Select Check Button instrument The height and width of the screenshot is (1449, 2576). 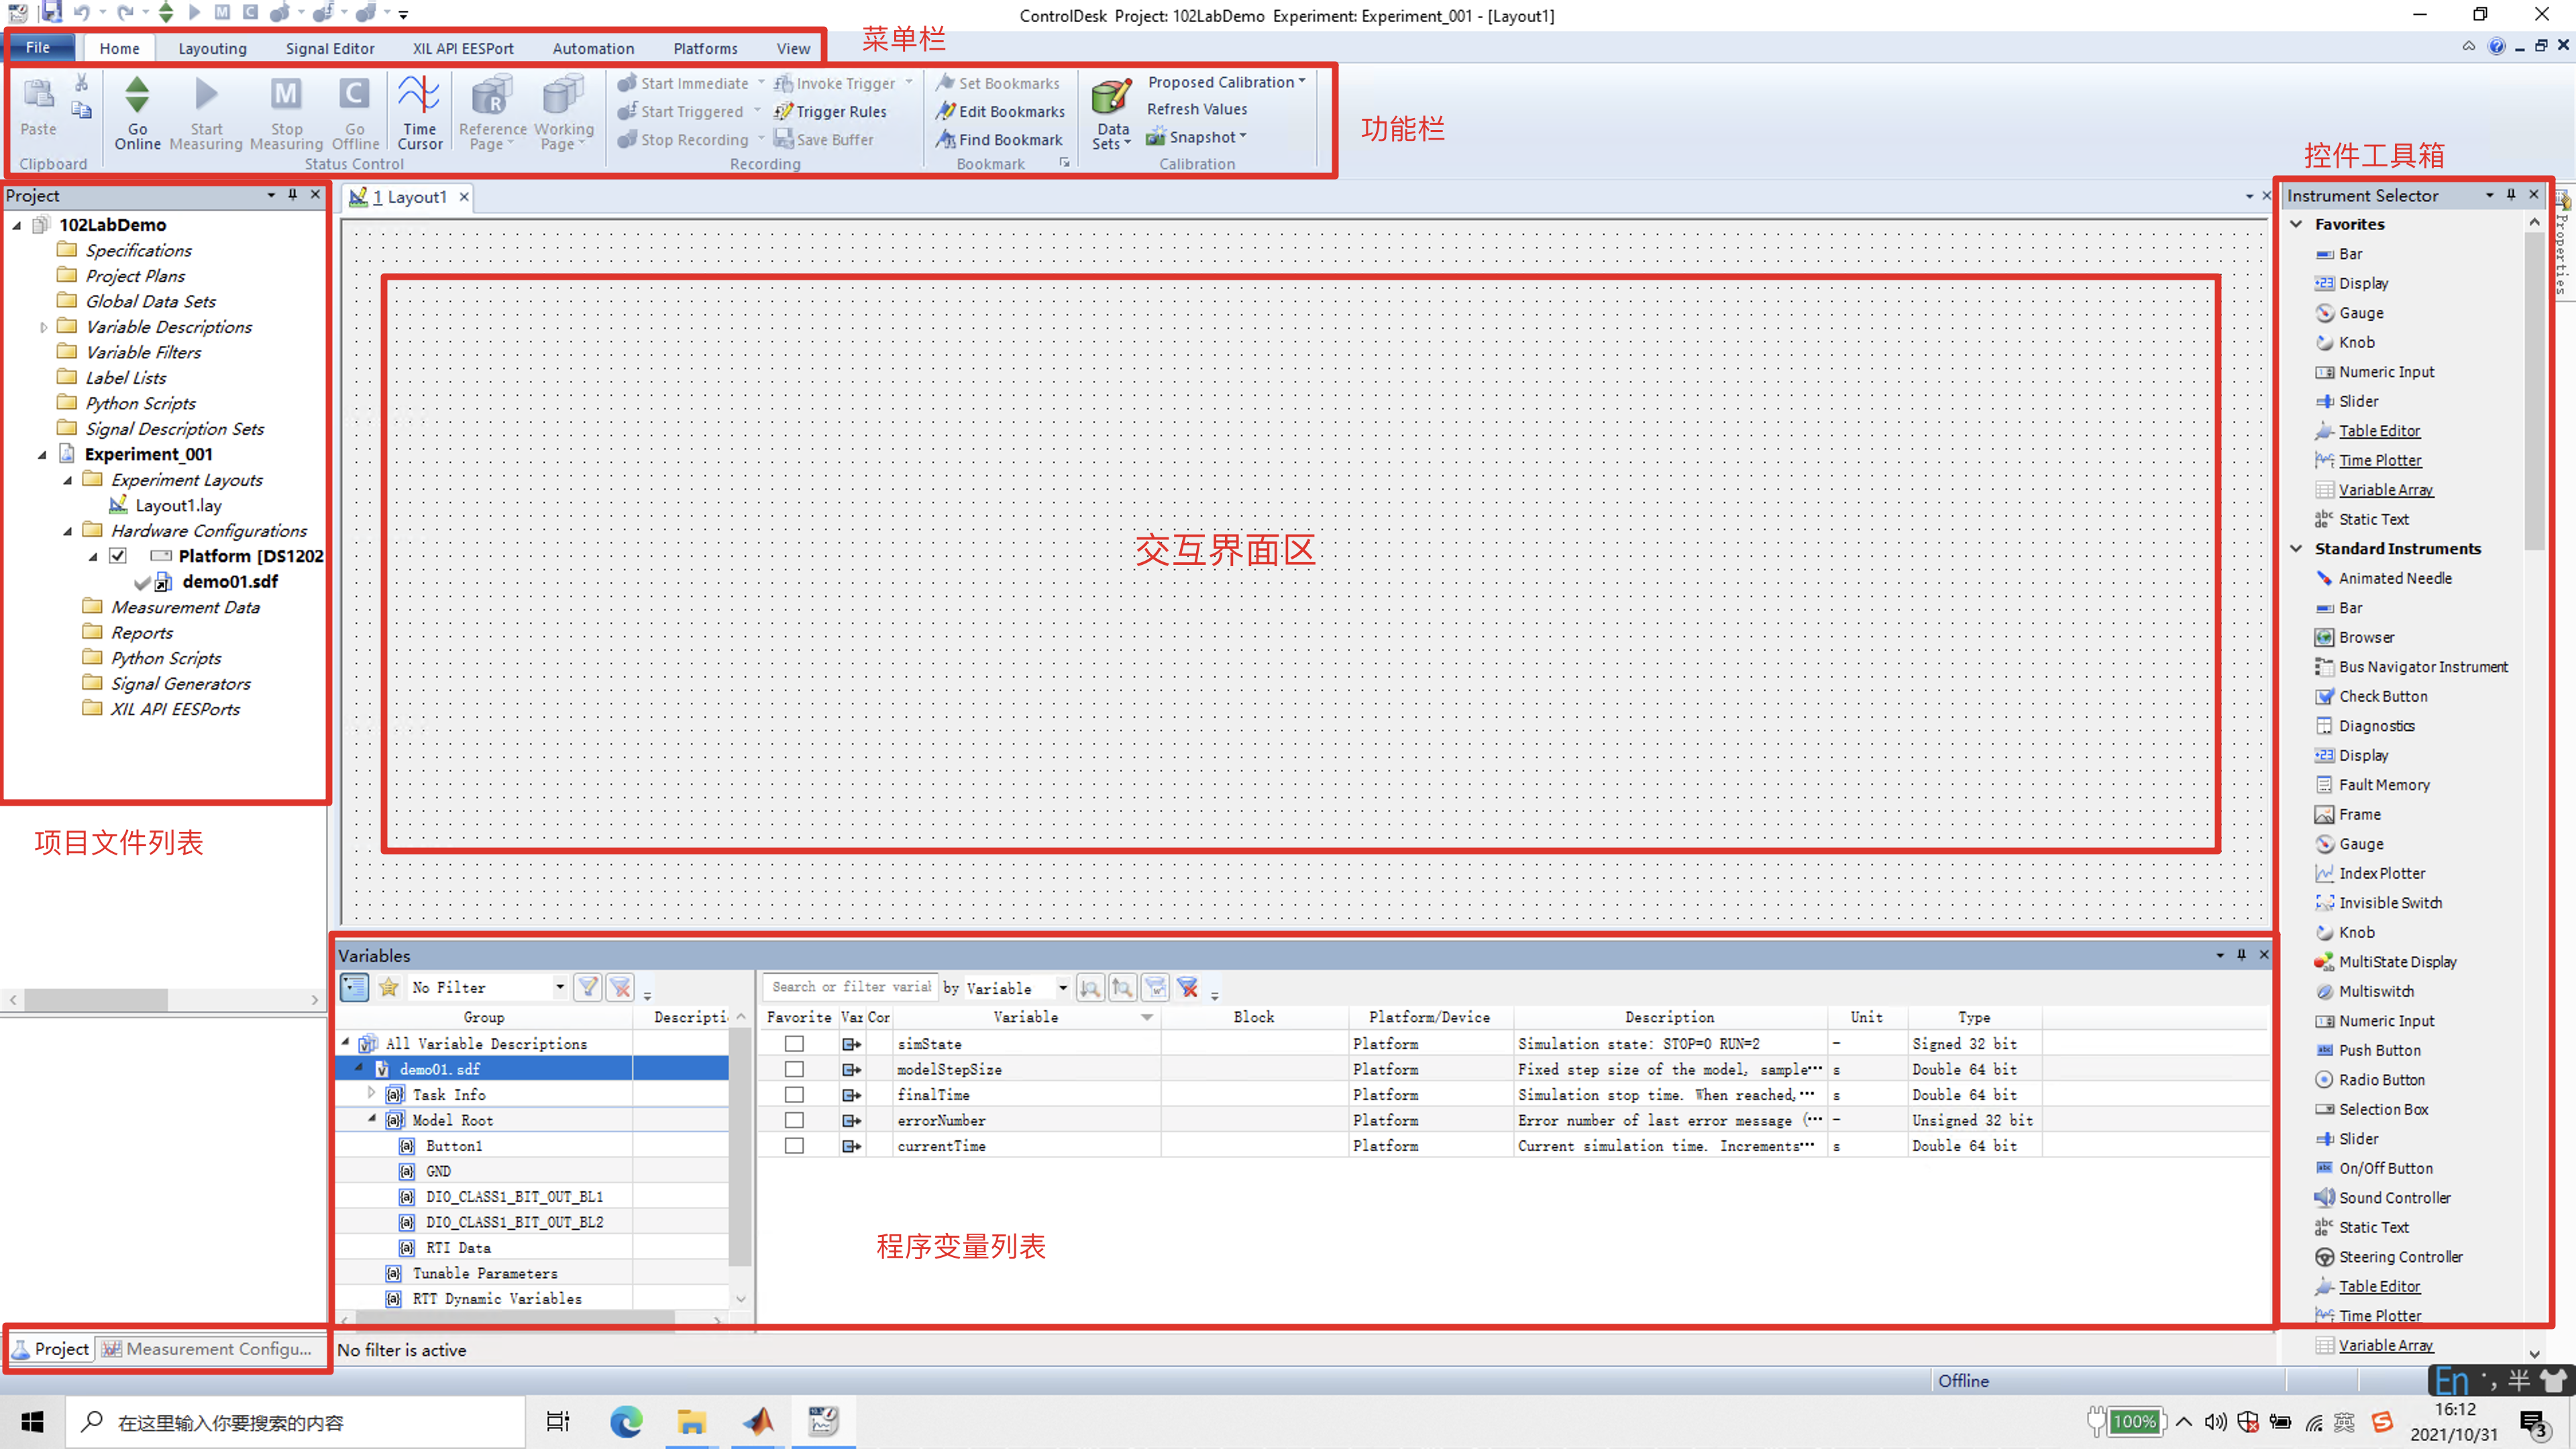2371,696
